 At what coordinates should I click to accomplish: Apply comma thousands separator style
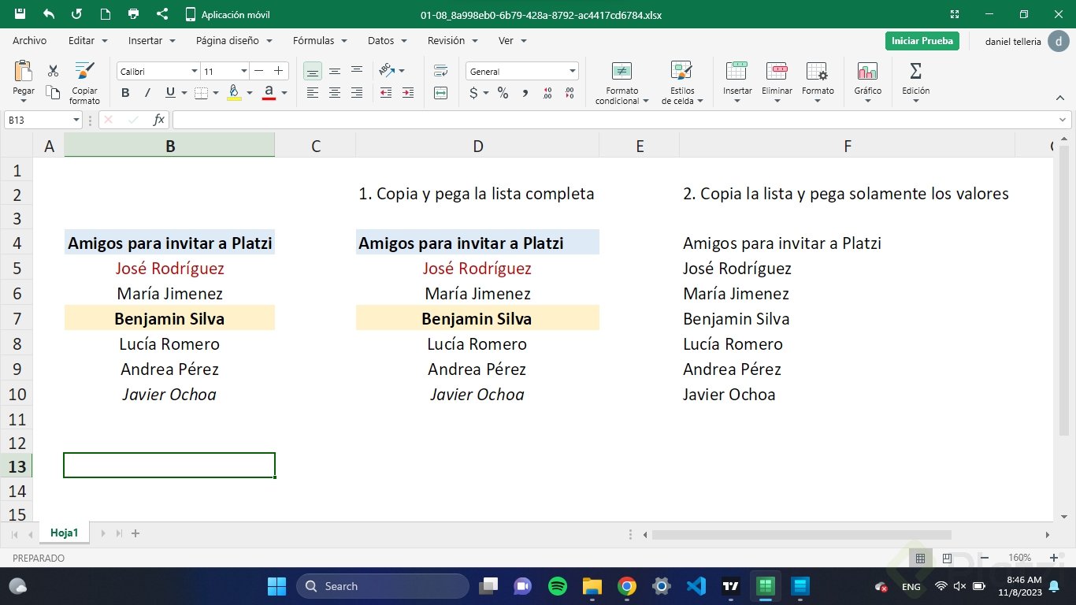click(x=525, y=93)
